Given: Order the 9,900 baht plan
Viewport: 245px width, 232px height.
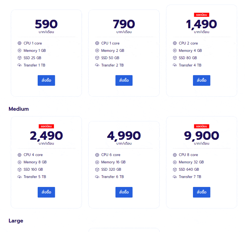Looking at the screenshot, I should coord(202,192).
